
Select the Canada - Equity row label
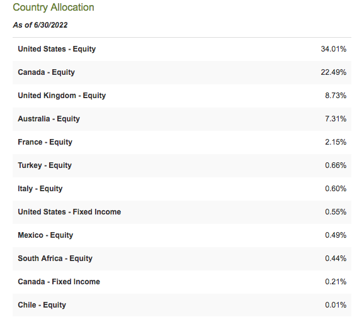(x=47, y=72)
